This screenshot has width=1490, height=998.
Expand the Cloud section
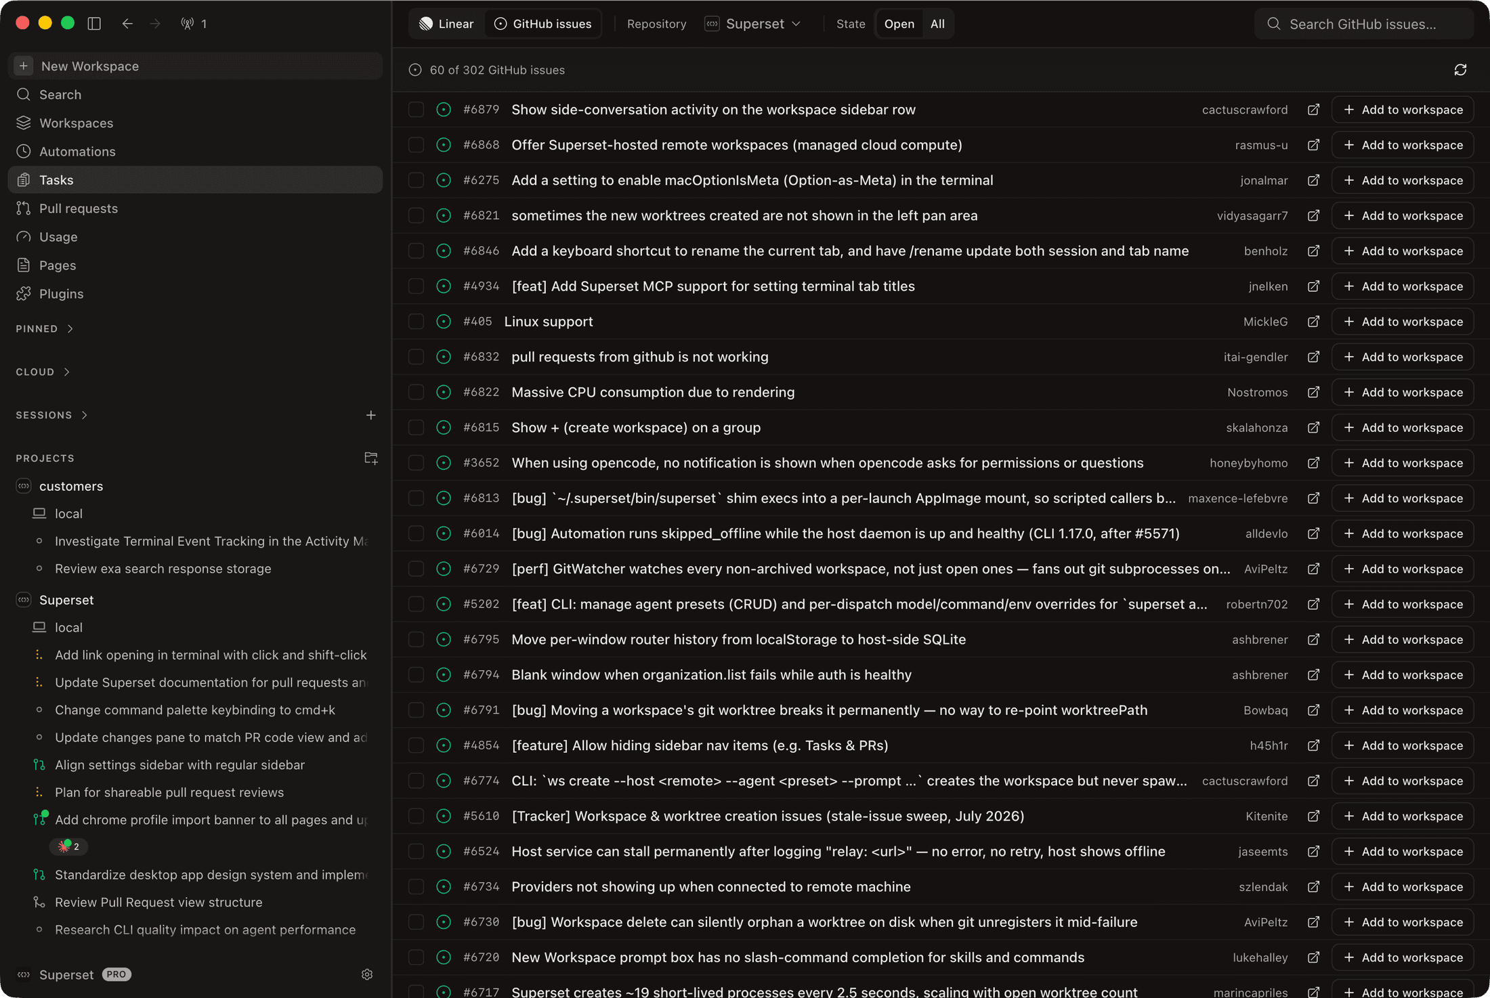click(43, 372)
